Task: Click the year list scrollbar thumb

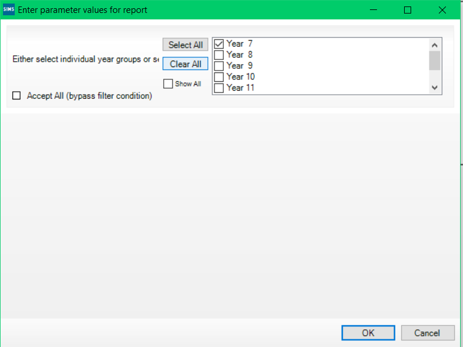Action: click(435, 60)
